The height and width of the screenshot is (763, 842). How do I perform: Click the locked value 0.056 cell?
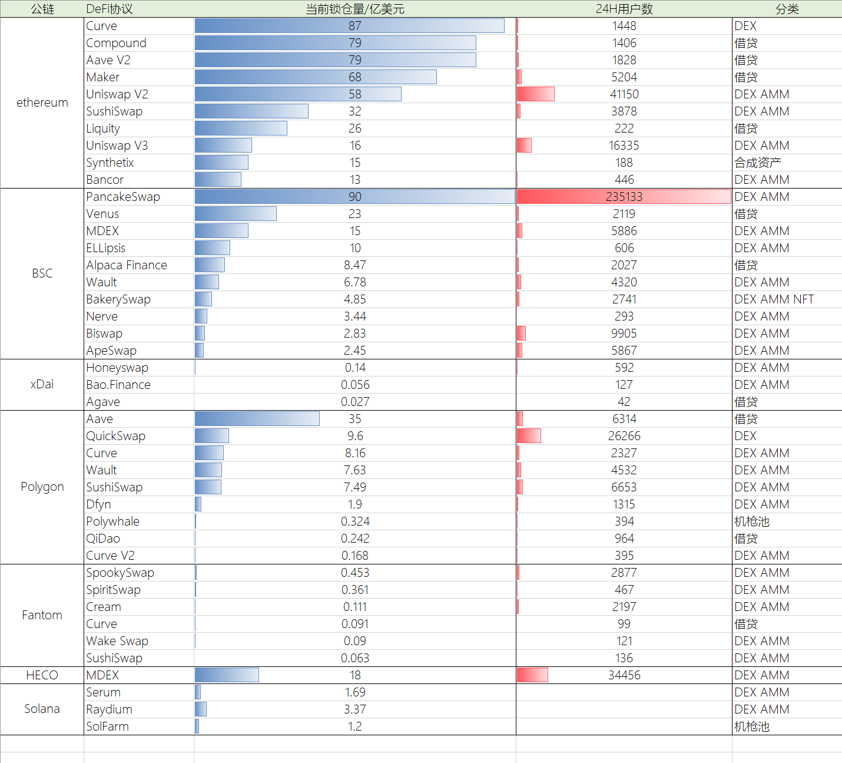pyautogui.click(x=355, y=385)
